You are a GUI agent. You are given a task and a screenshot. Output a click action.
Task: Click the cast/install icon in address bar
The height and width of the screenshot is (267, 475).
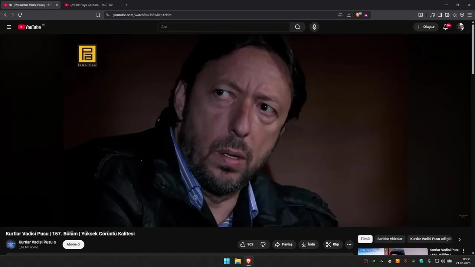coord(340,15)
